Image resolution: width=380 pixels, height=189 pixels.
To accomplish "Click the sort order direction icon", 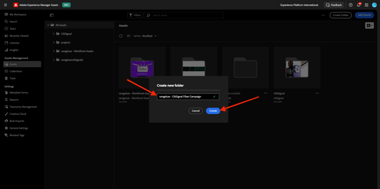I will (x=129, y=36).
